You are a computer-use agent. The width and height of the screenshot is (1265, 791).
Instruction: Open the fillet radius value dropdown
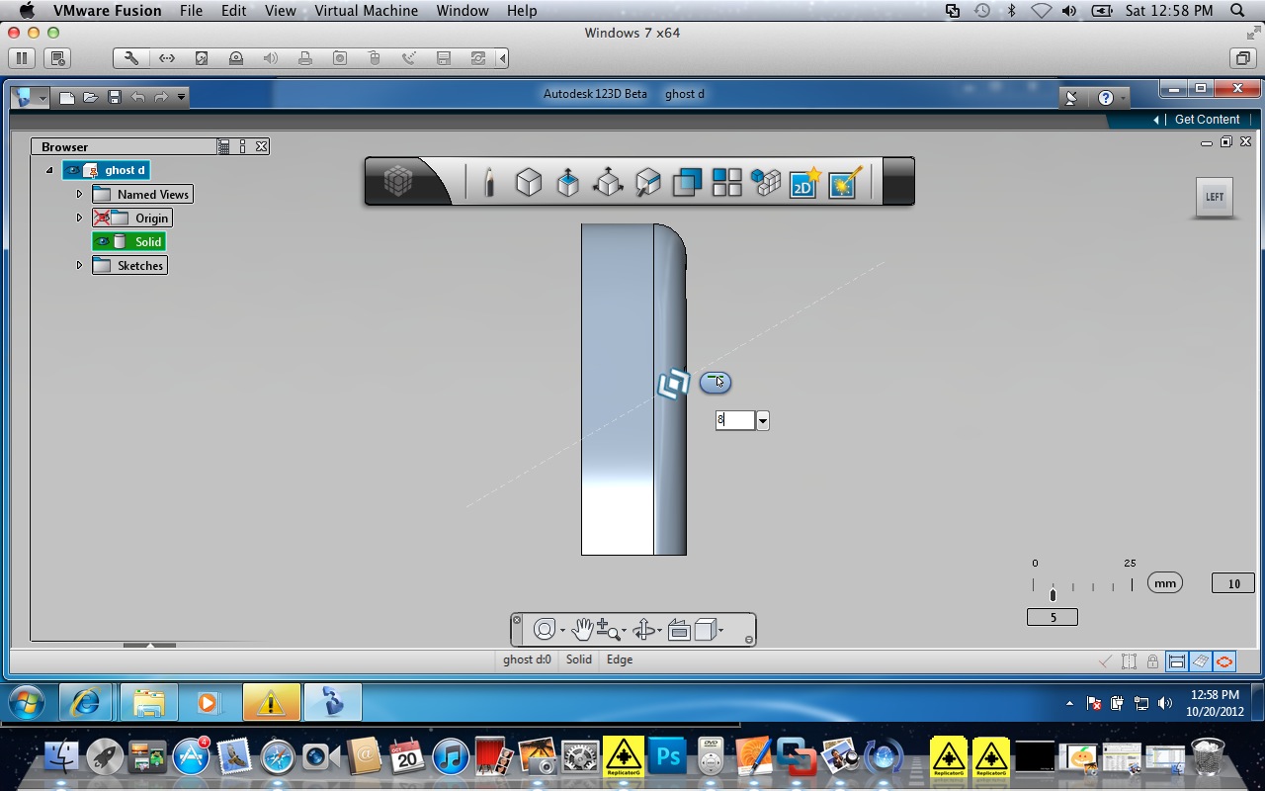click(762, 420)
